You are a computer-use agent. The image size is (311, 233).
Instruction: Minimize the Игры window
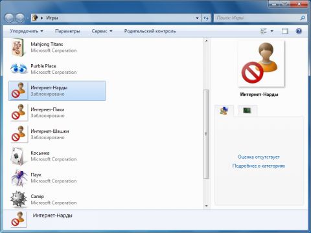(275, 4)
